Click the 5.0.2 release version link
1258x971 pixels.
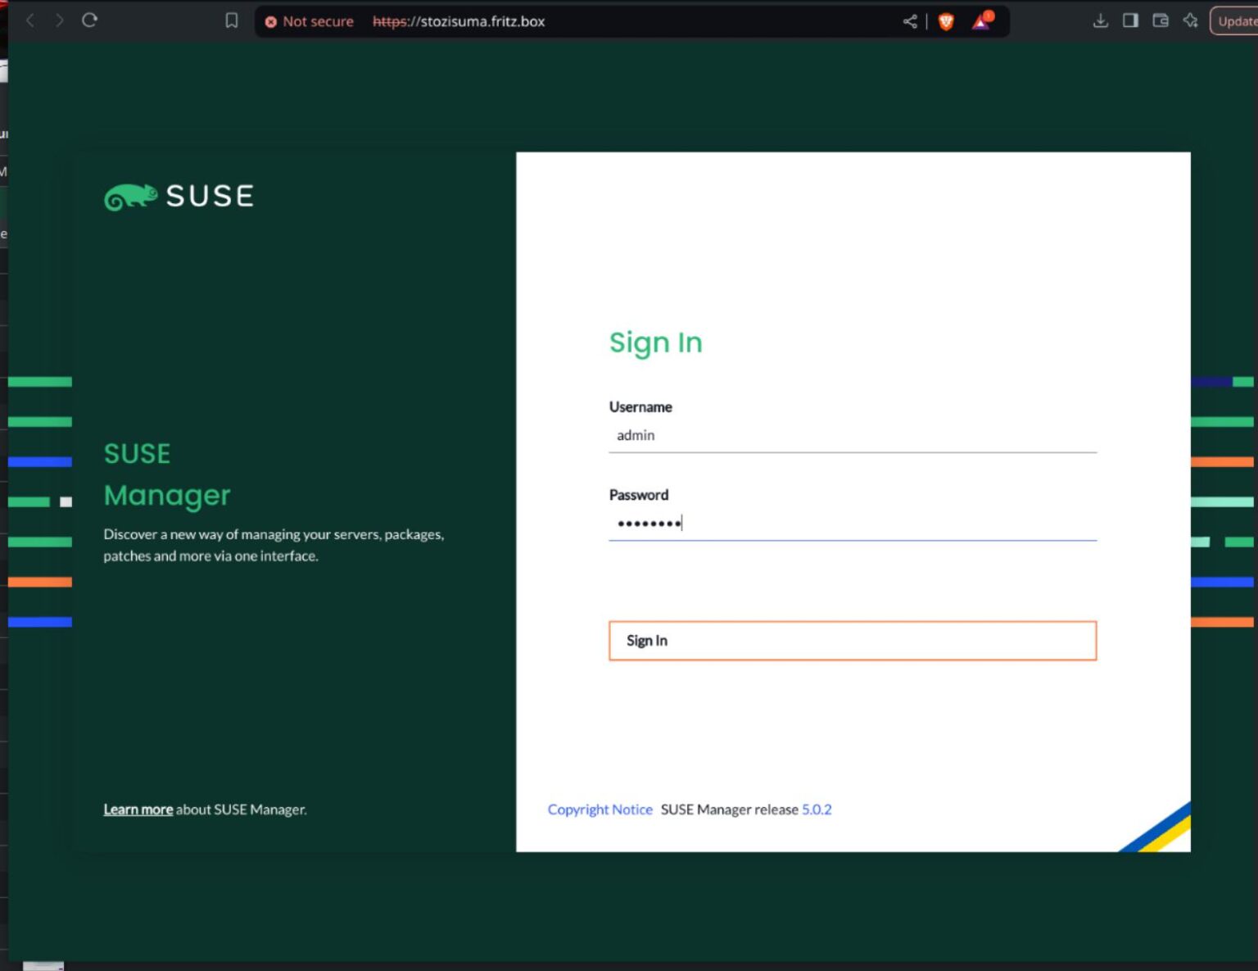point(817,810)
